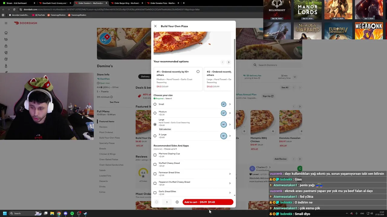The height and width of the screenshot is (217, 387).
Task: Open Spotify from taskbar
Action: [x=72, y=213]
